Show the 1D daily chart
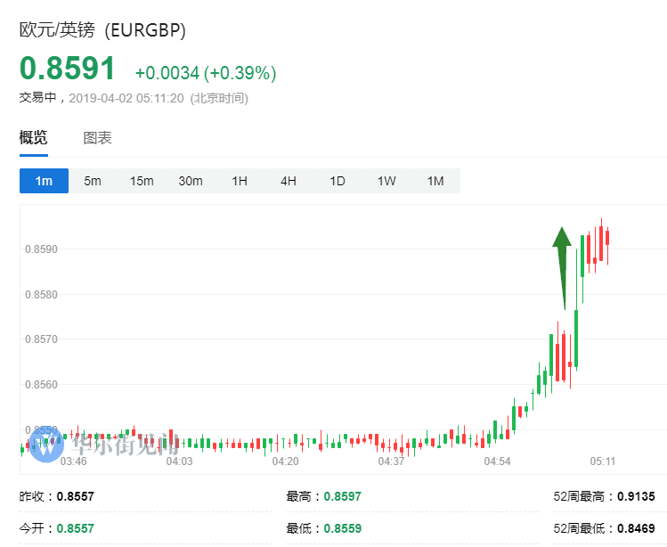667x547 pixels. click(x=338, y=181)
